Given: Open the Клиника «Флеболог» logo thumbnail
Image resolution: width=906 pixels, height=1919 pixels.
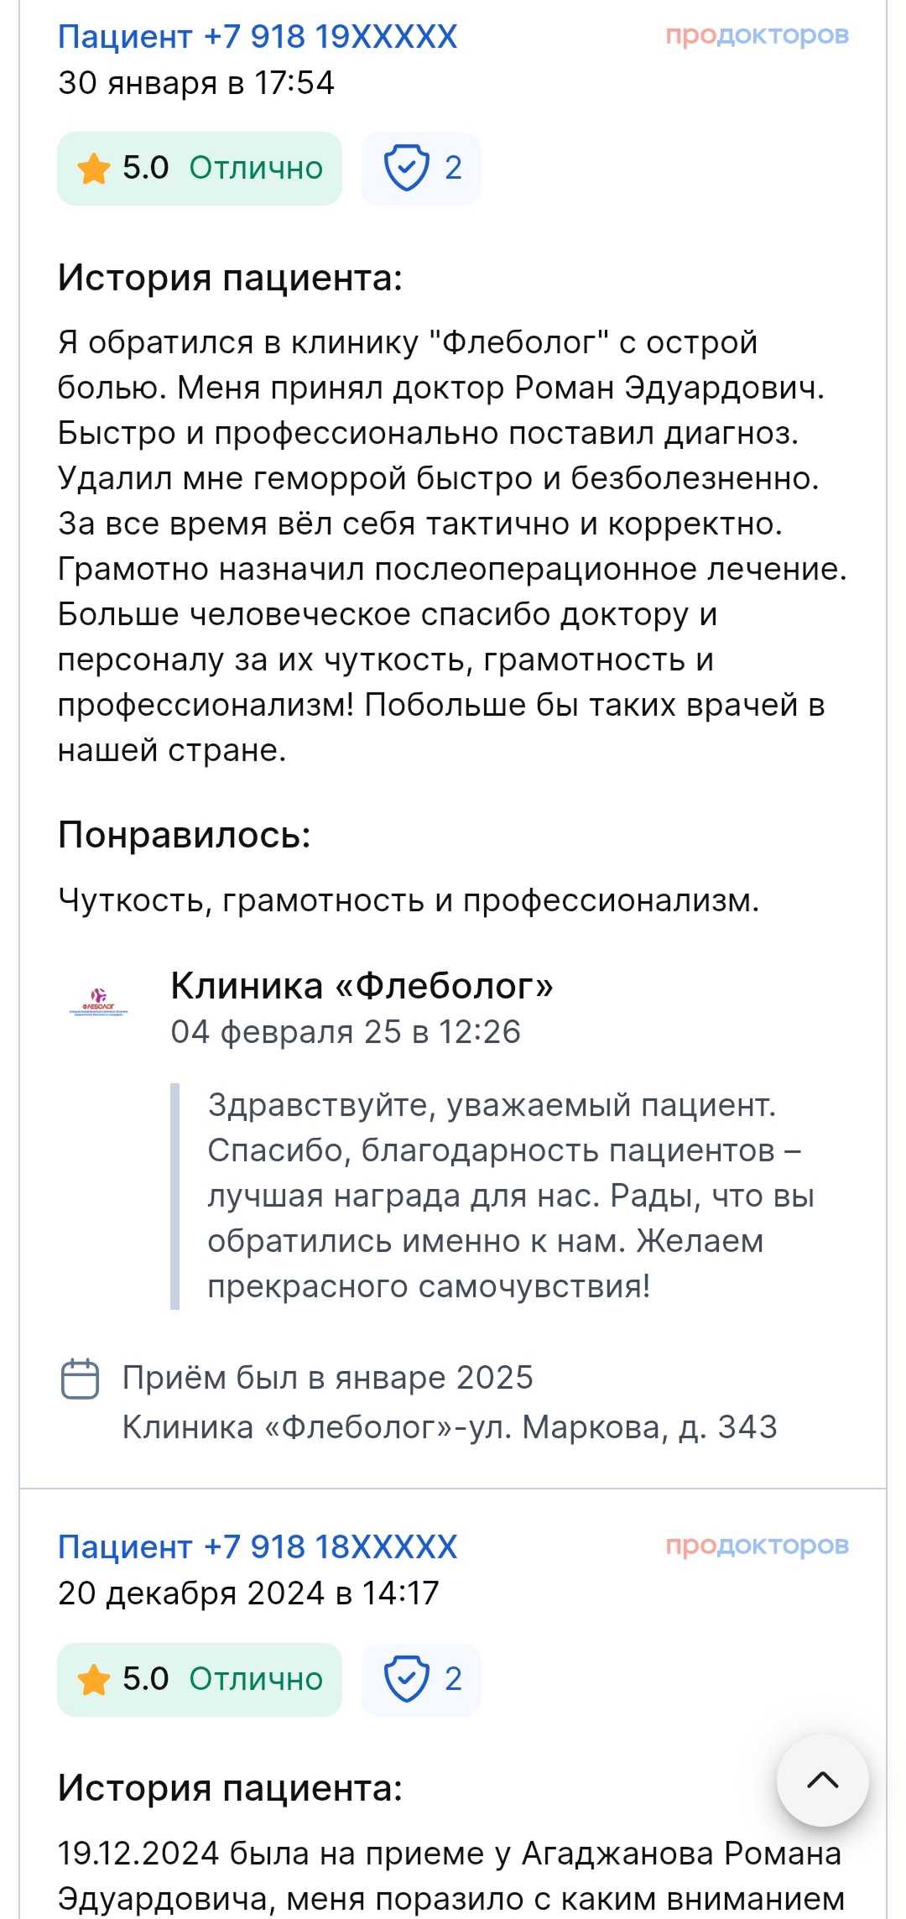Looking at the screenshot, I should click(98, 1003).
